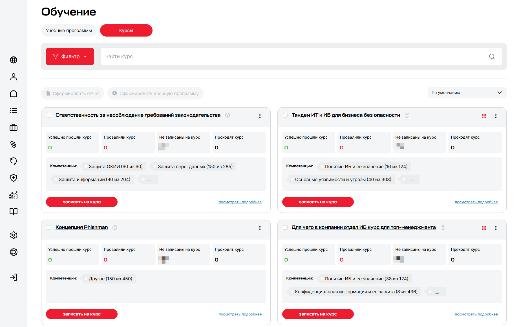Go to home via house icon

14,94
